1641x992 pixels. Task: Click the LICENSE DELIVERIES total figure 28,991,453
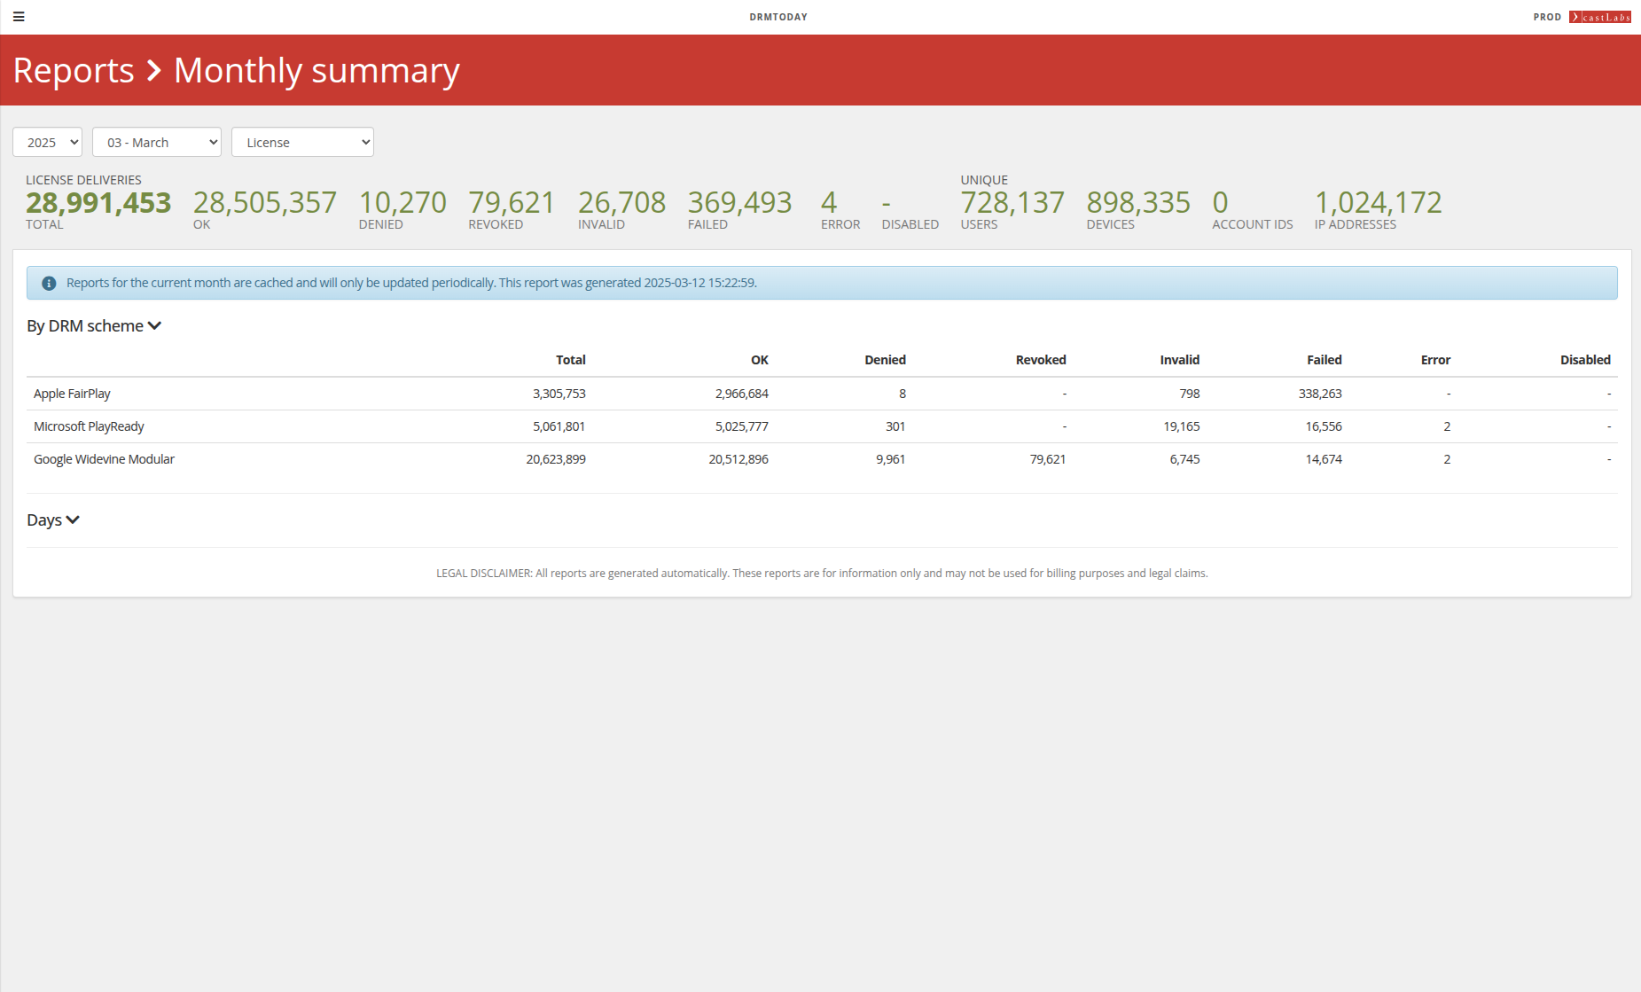(98, 202)
